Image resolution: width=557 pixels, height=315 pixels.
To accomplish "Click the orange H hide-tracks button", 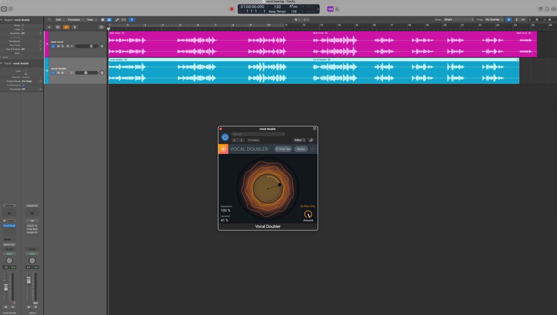I will (x=66, y=27).
